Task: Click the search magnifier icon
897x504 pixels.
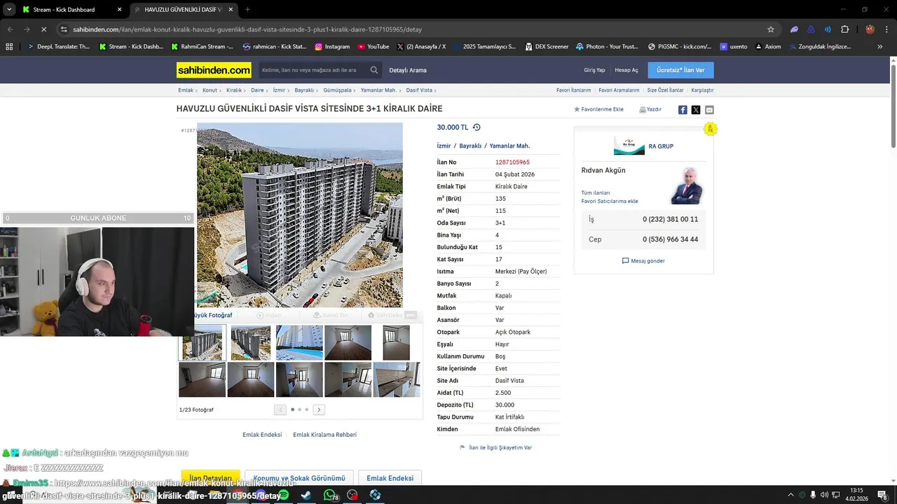Action: [x=374, y=70]
